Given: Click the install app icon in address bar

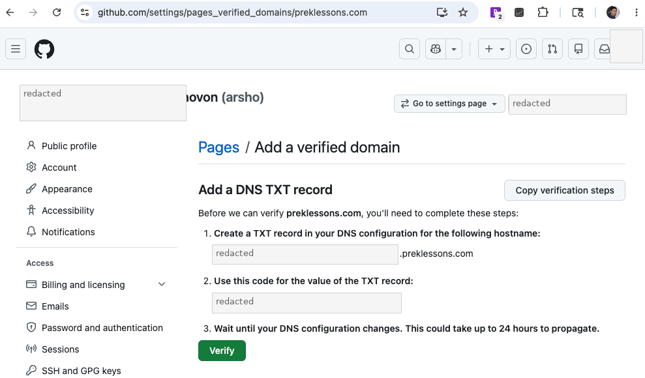Looking at the screenshot, I should [x=442, y=12].
